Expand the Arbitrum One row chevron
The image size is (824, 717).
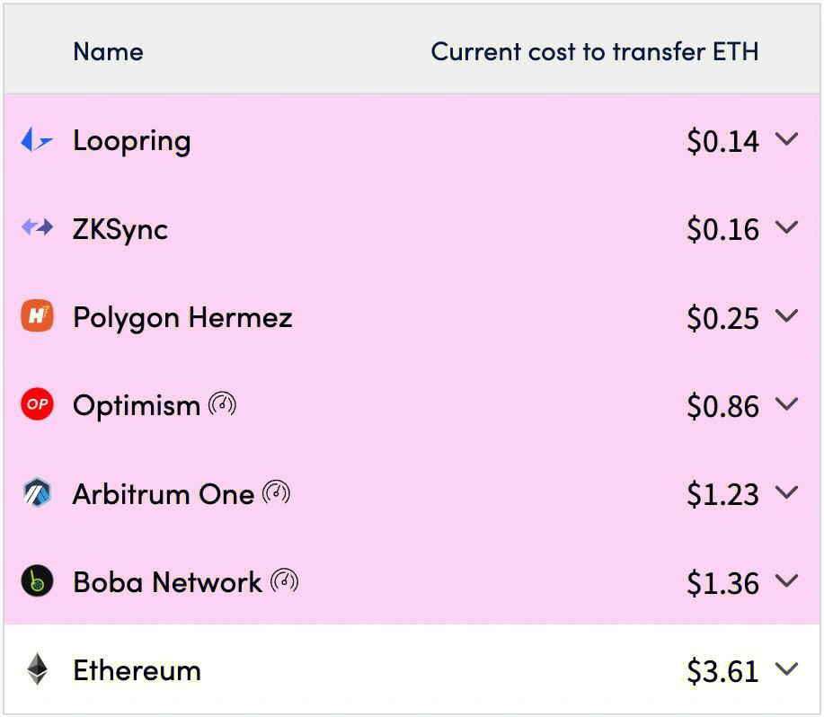[786, 492]
